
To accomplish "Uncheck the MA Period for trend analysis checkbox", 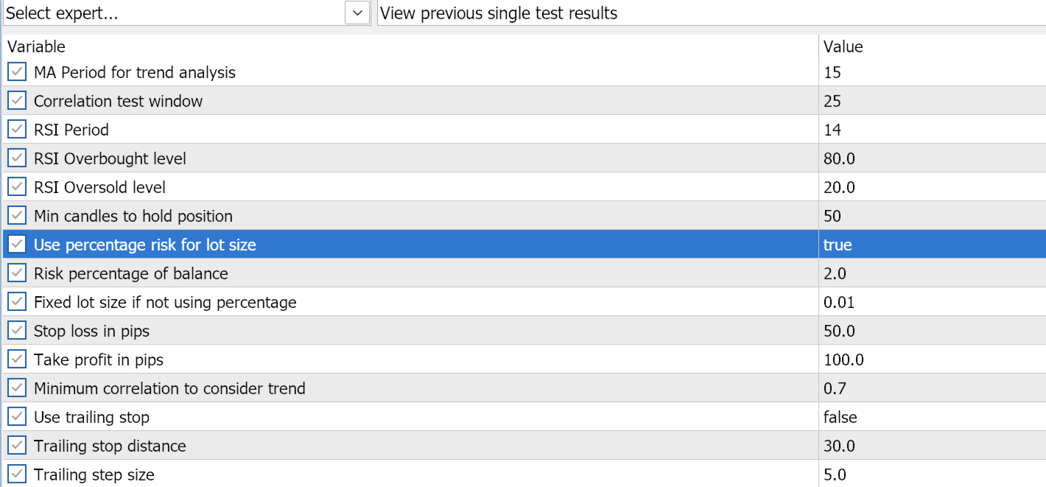I will pos(17,72).
